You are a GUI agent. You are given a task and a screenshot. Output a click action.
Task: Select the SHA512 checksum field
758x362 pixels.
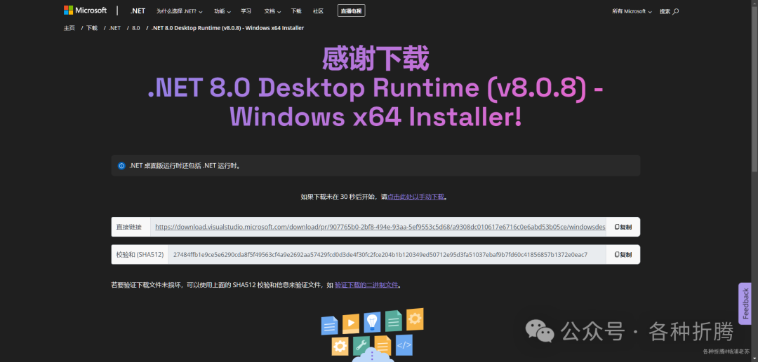[387, 254]
